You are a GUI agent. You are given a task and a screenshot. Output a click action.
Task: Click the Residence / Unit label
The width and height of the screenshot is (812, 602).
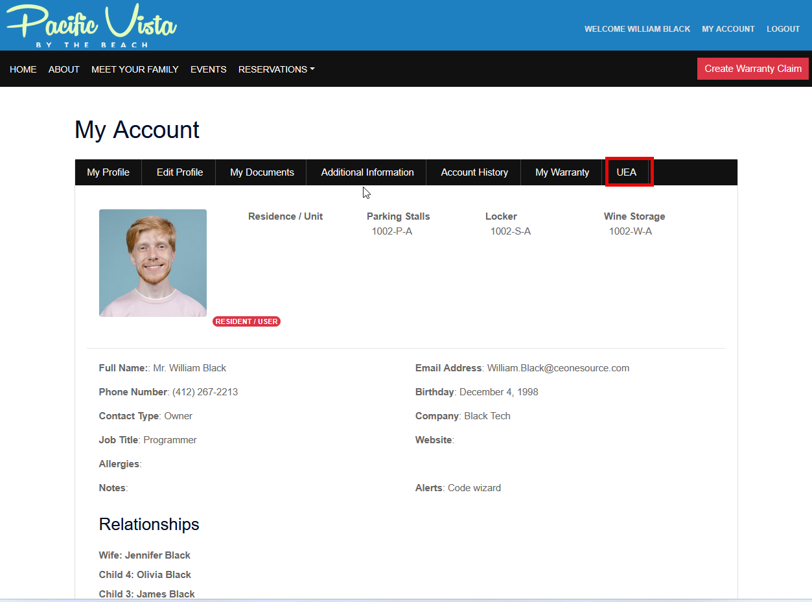point(285,216)
